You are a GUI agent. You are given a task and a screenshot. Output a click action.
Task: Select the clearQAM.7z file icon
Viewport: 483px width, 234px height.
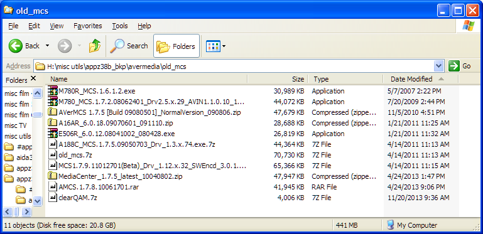pyautogui.click(x=53, y=198)
